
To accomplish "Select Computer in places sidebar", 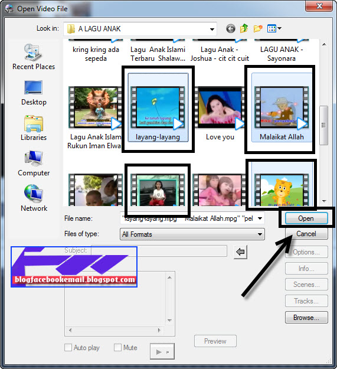I will pos(34,164).
